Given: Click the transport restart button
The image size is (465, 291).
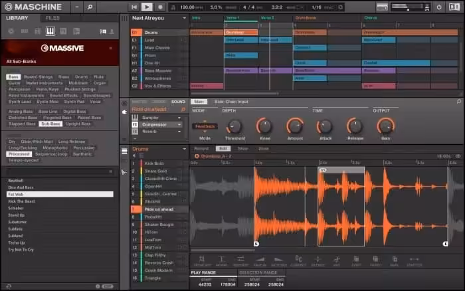Looking at the screenshot, I should (x=134, y=7).
